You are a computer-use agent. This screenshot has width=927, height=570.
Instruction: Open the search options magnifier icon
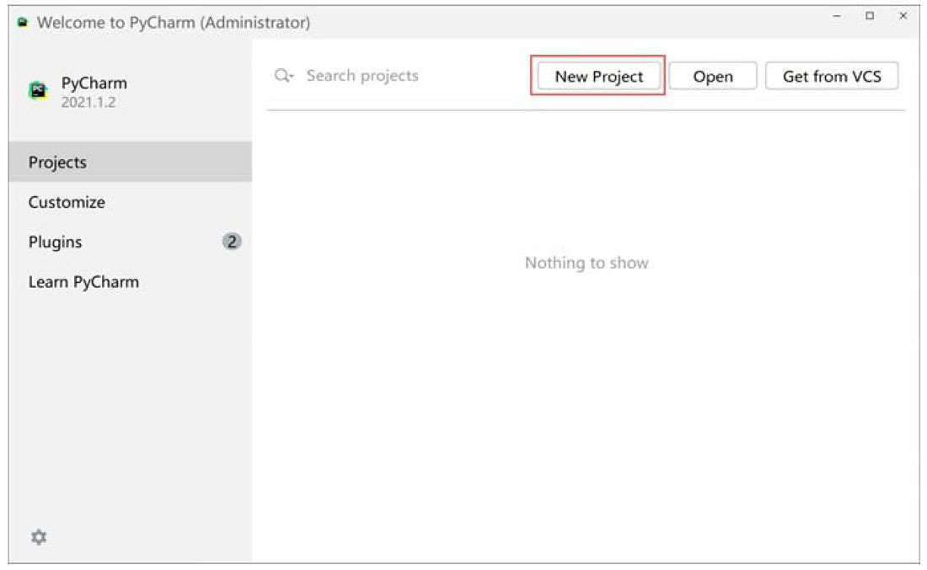pyautogui.click(x=283, y=76)
